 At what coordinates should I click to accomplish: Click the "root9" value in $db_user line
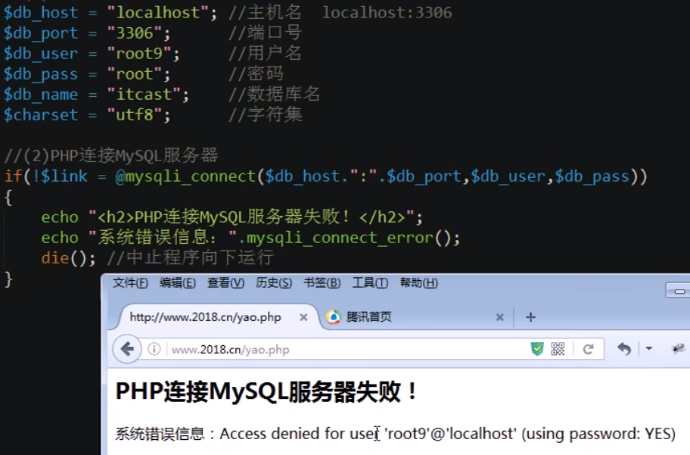(139, 53)
